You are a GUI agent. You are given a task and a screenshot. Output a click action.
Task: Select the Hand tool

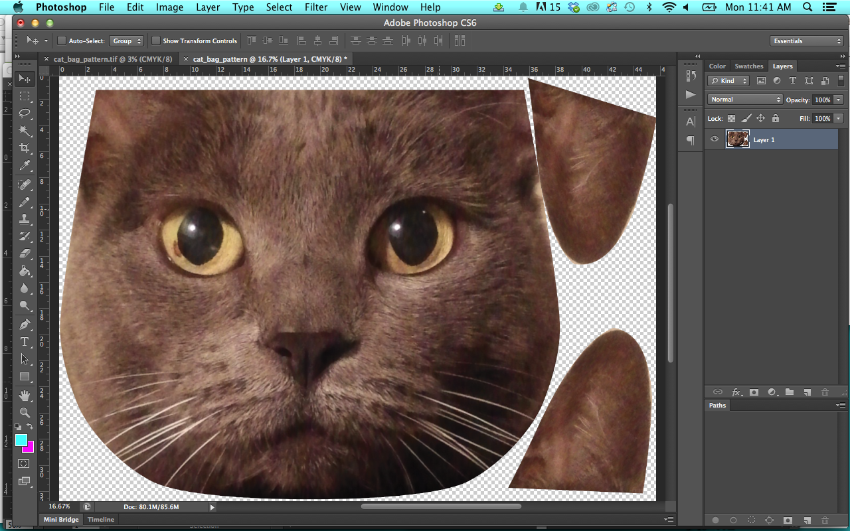tap(25, 396)
